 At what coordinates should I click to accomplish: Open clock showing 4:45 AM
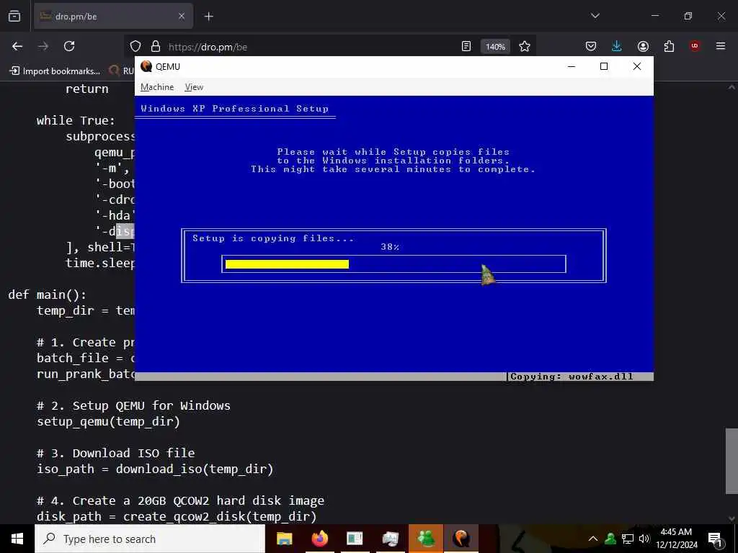pyautogui.click(x=676, y=539)
